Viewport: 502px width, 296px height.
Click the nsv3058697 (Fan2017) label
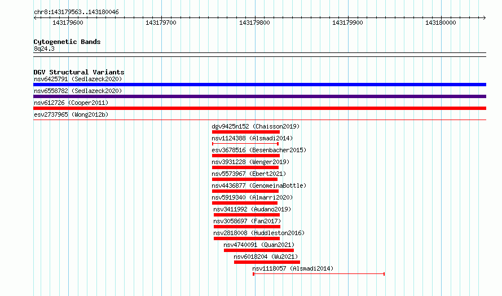click(247, 221)
